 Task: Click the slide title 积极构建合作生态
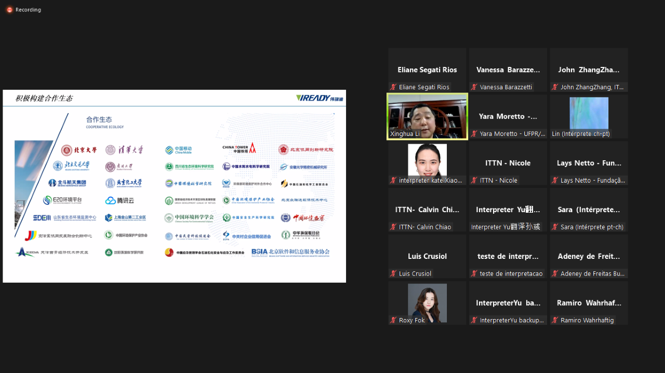tap(44, 99)
